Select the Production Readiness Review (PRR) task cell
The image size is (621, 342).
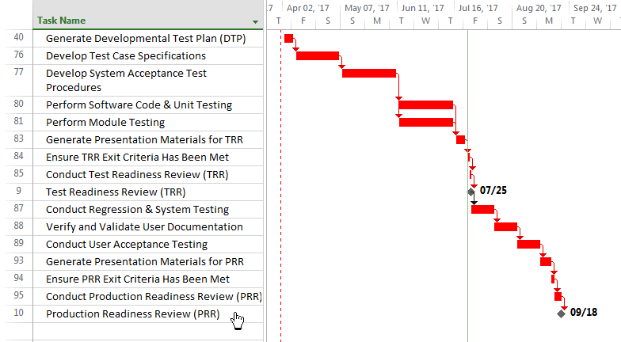click(148, 313)
